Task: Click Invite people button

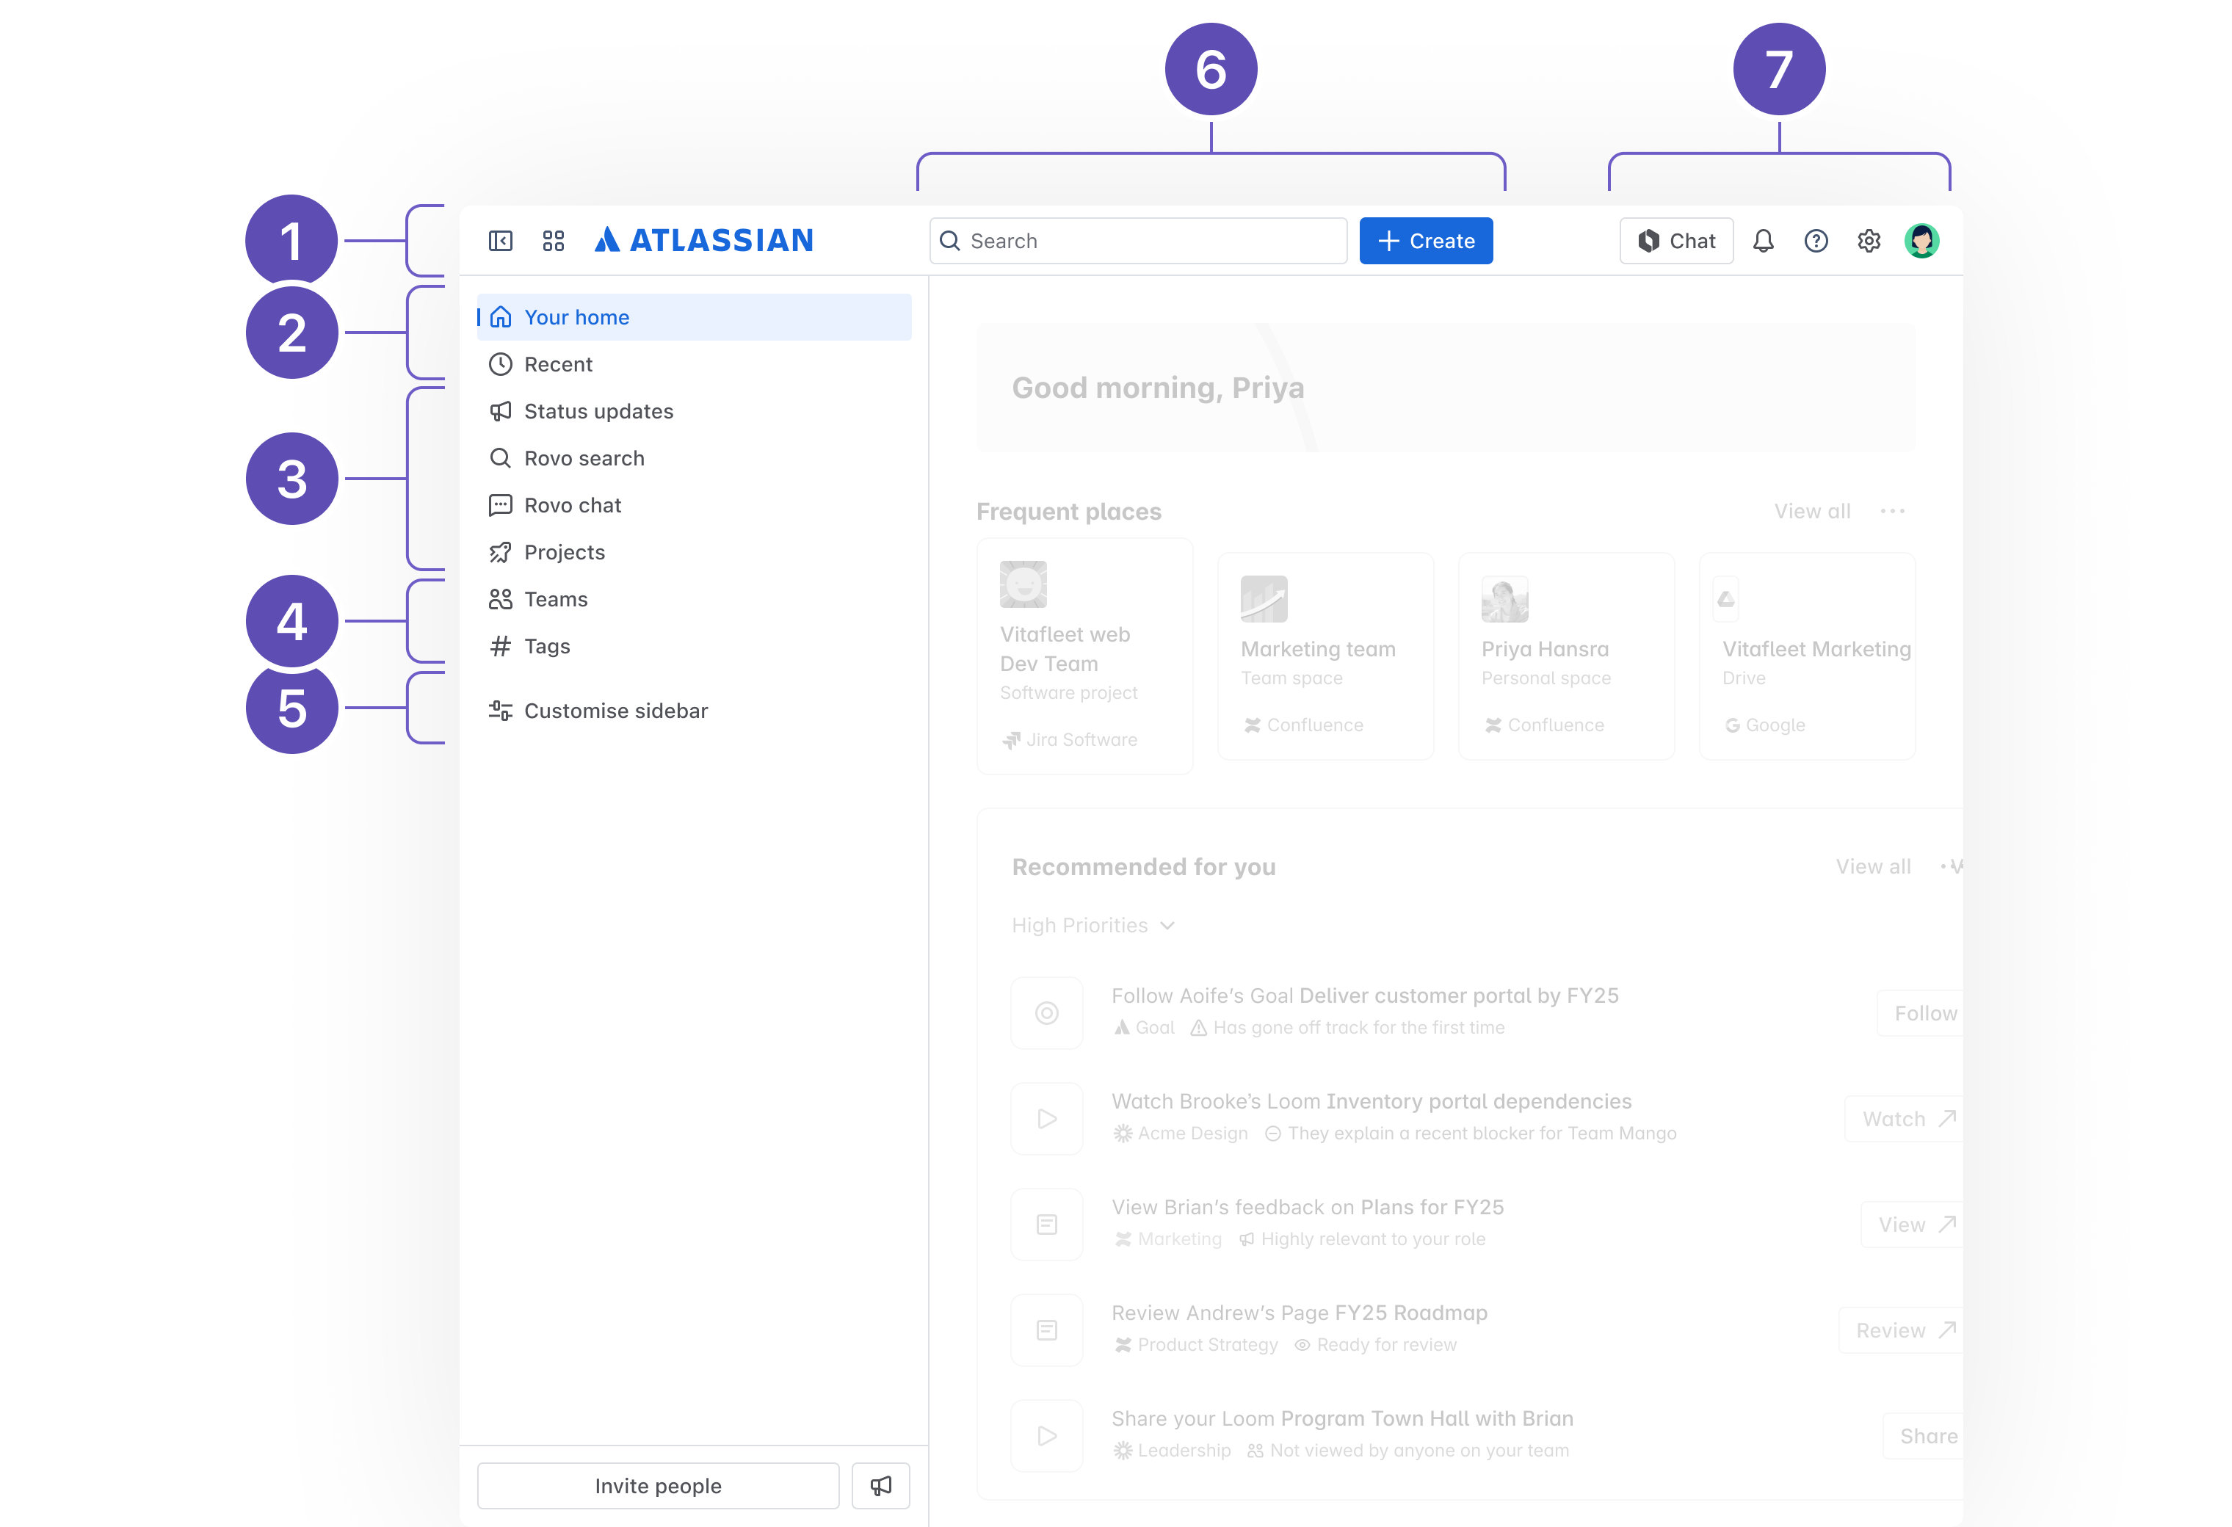Action: [x=658, y=1487]
